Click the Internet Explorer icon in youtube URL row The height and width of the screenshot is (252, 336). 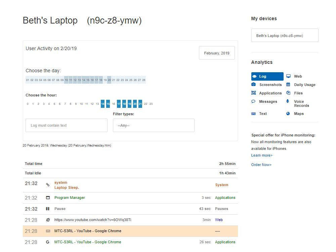point(48,220)
